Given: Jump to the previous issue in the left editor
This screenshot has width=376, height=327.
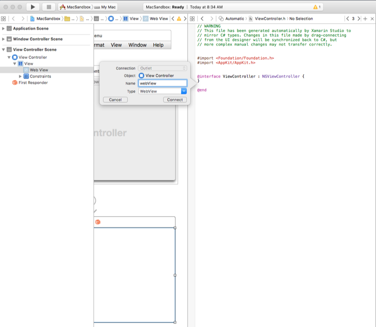Looking at the screenshot, I should pyautogui.click(x=173, y=19).
